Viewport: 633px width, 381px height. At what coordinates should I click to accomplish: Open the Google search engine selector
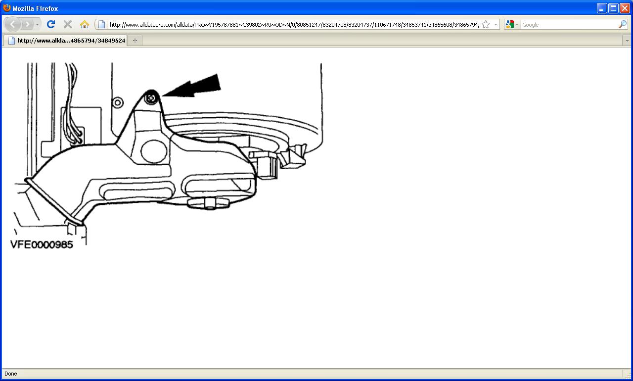(512, 24)
